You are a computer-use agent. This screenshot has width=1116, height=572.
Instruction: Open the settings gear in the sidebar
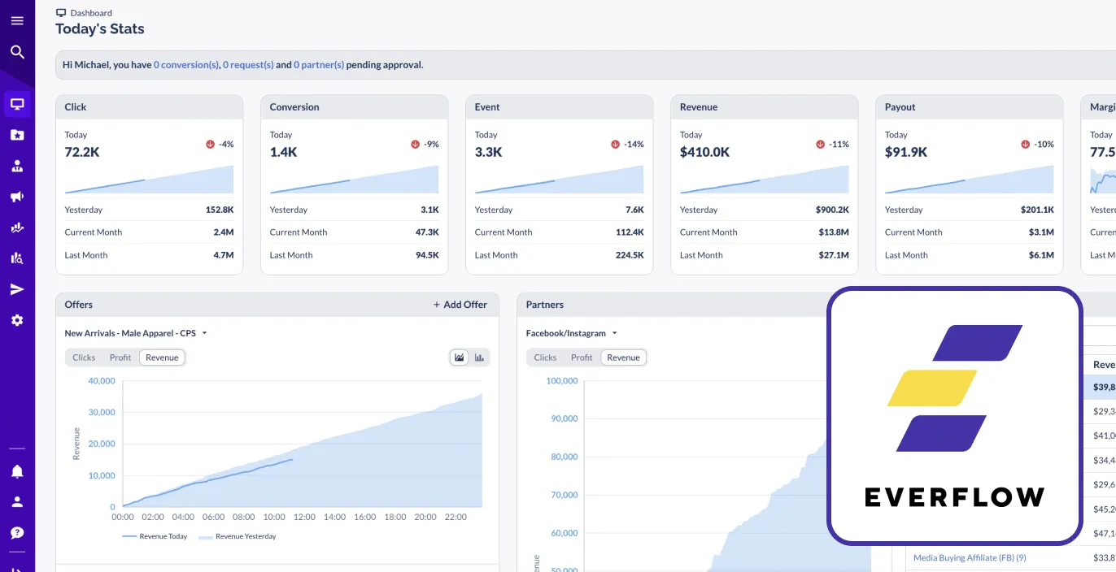tap(17, 320)
